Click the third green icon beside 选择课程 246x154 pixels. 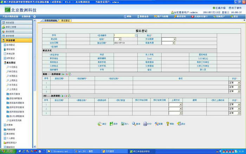69,96
